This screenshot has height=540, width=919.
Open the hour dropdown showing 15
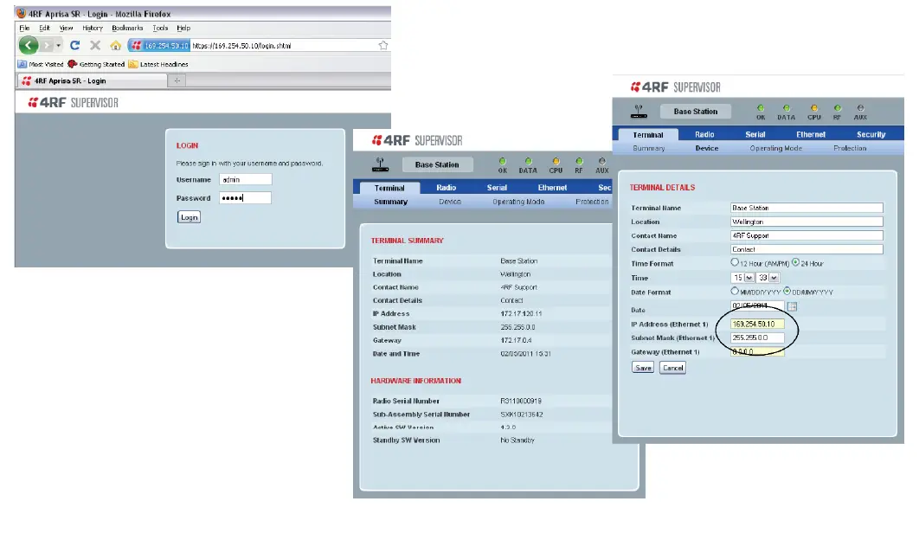coord(742,278)
